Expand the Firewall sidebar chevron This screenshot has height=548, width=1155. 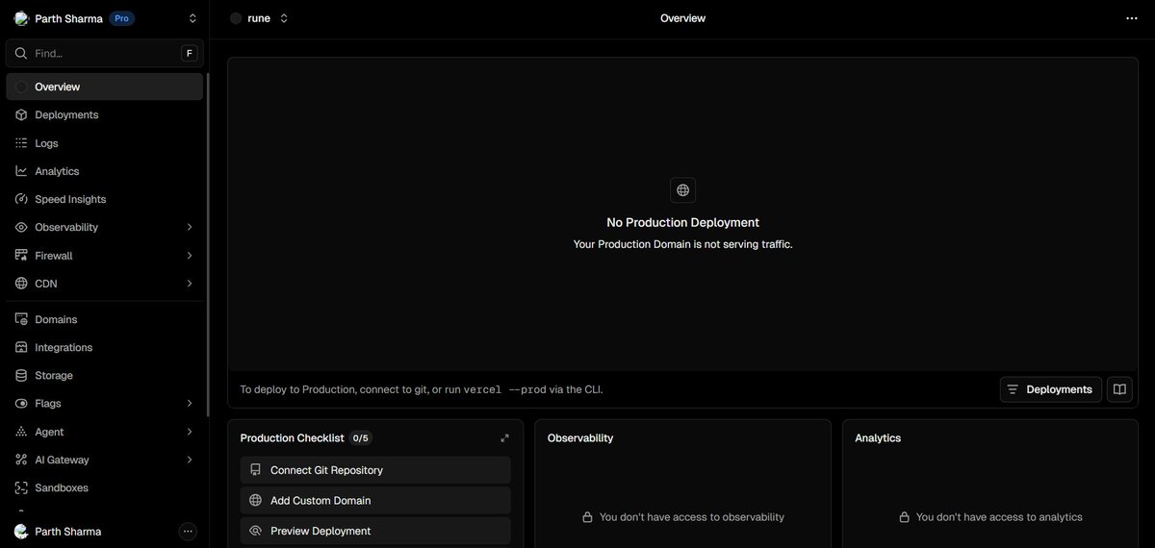[190, 256]
